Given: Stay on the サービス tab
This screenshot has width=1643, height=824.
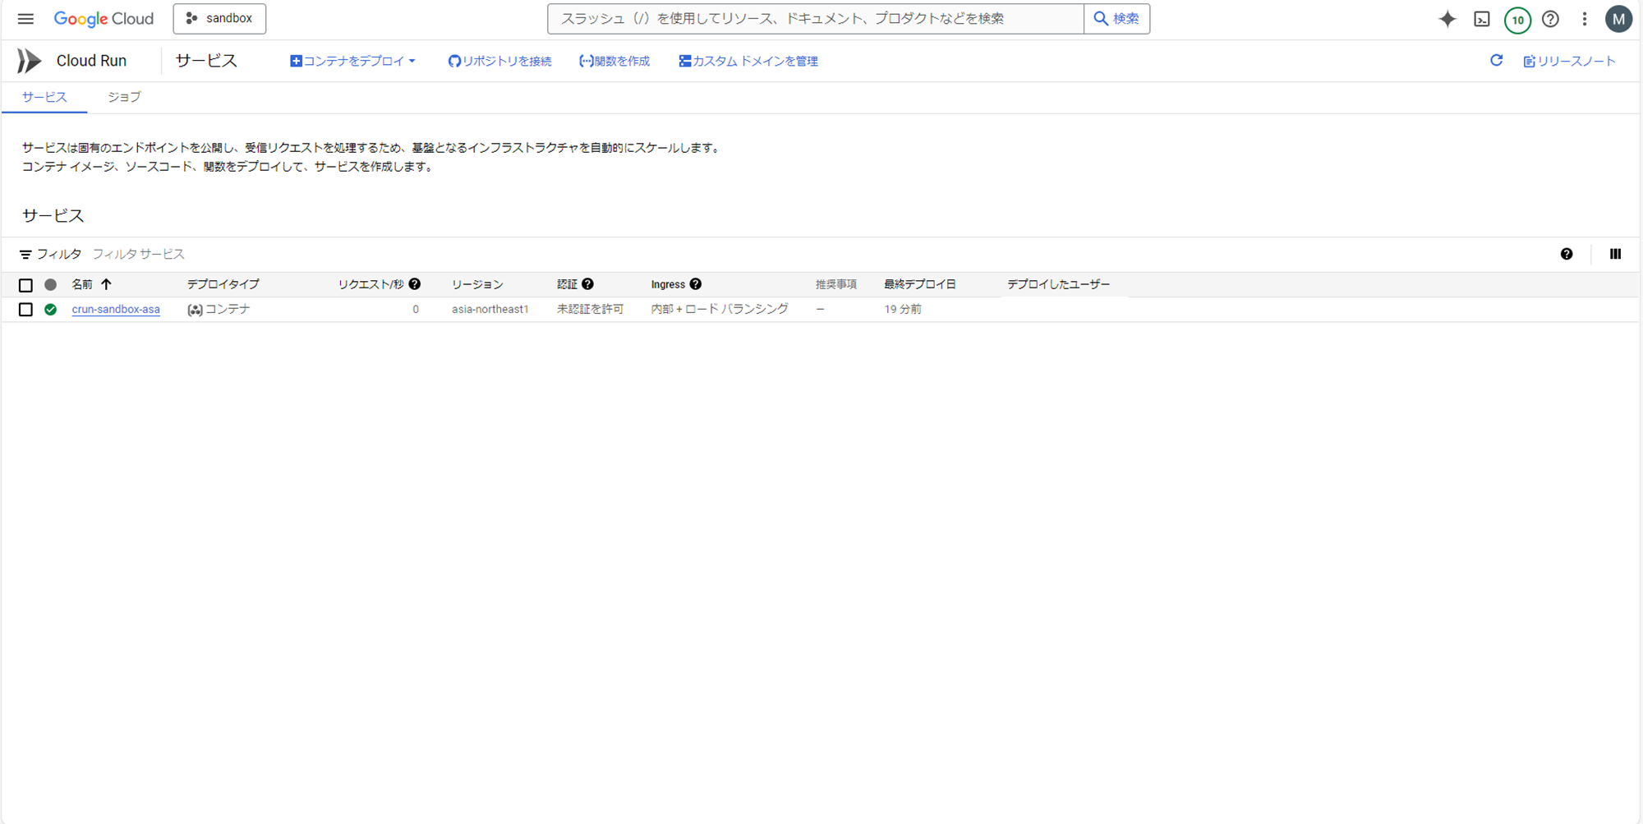Looking at the screenshot, I should (44, 97).
